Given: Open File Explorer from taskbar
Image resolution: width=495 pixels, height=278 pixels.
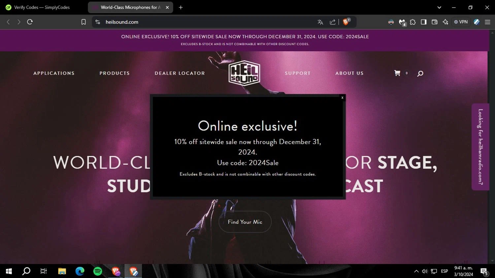Looking at the screenshot, I should click(62, 271).
